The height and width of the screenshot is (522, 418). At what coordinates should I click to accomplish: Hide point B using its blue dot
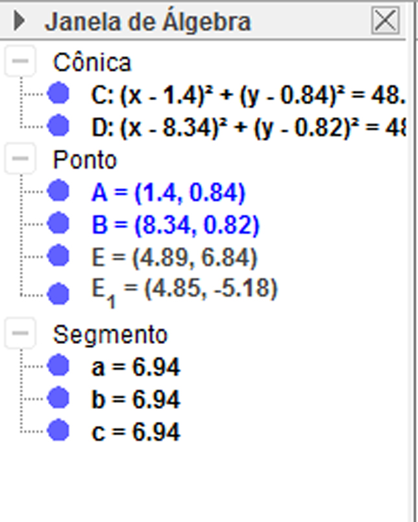click(58, 223)
